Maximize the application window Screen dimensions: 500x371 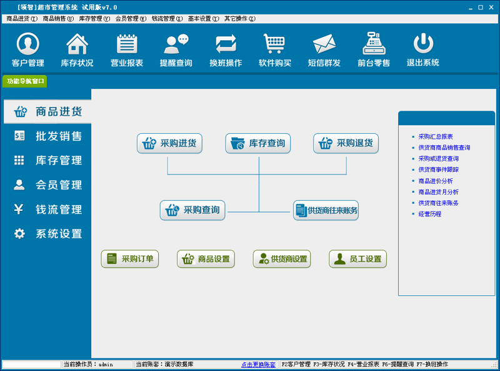click(481, 8)
